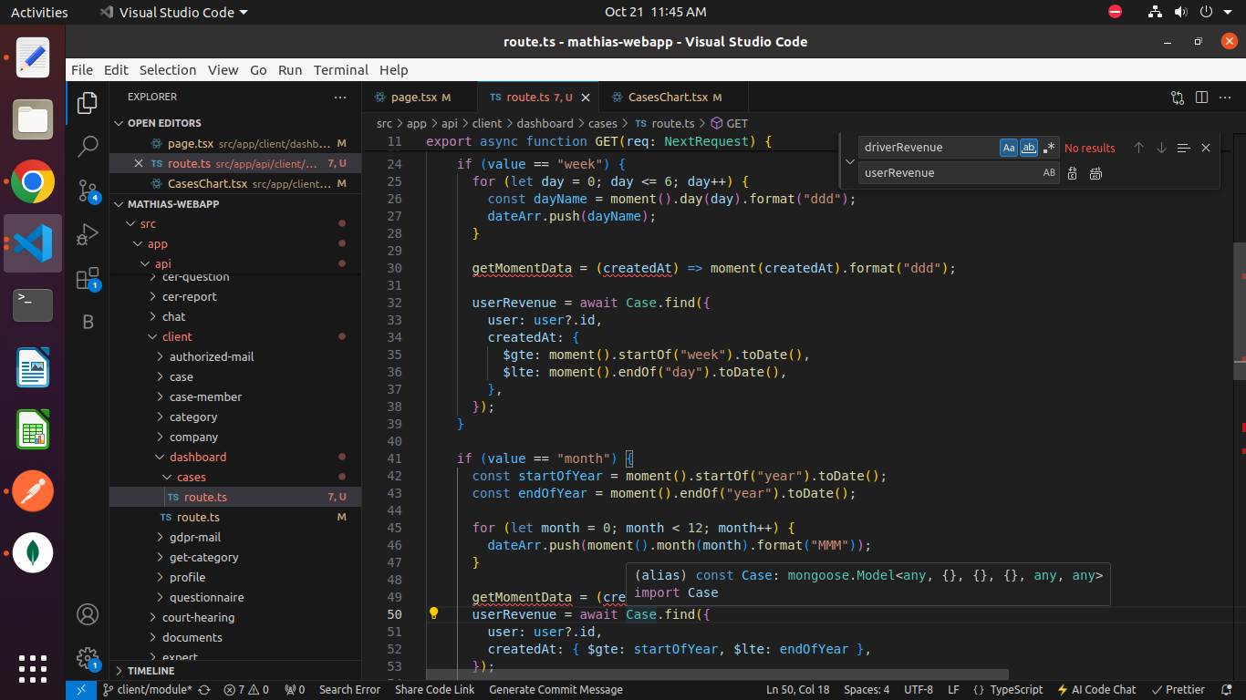Click the userRevenue replace input field

[x=949, y=173]
